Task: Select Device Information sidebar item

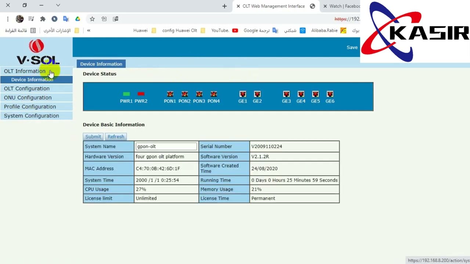Action: 36,80
